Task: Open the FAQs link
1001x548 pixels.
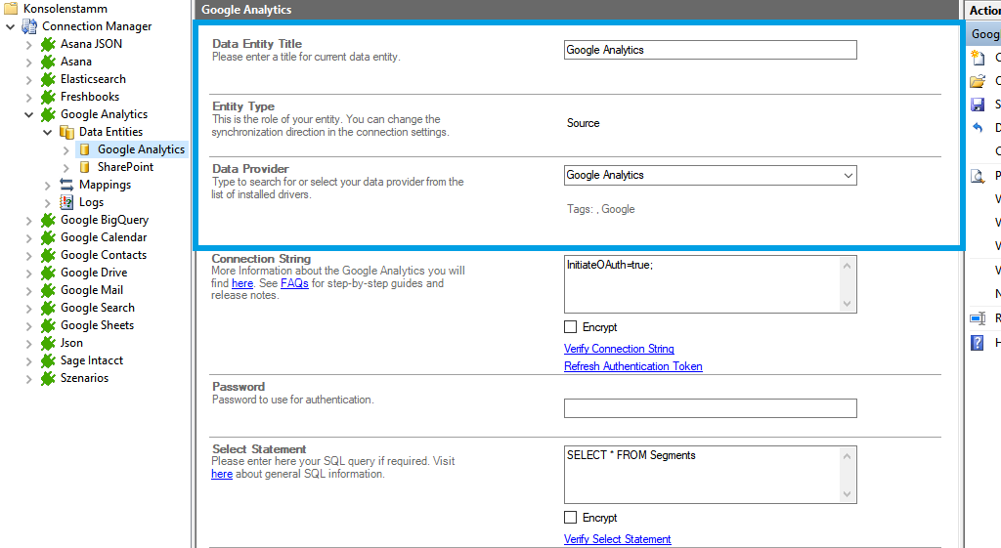Action: [294, 282]
